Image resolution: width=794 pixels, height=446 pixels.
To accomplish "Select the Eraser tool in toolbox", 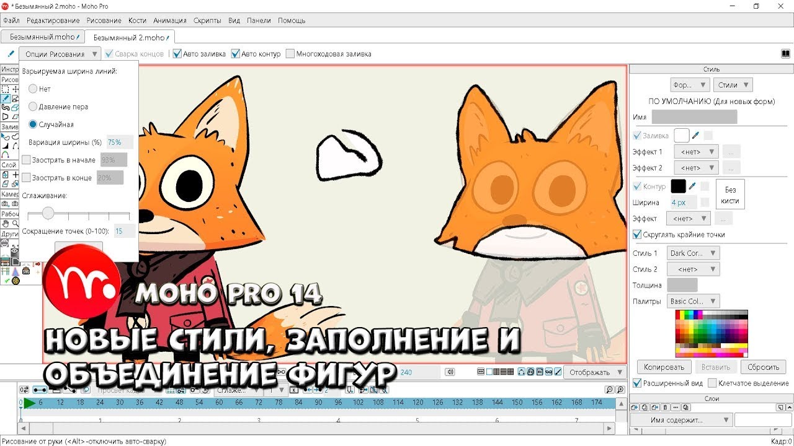I will [15, 107].
